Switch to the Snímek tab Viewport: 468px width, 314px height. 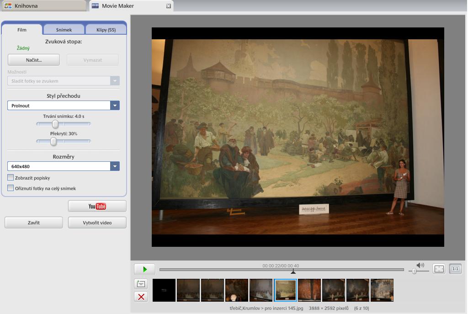(x=64, y=30)
